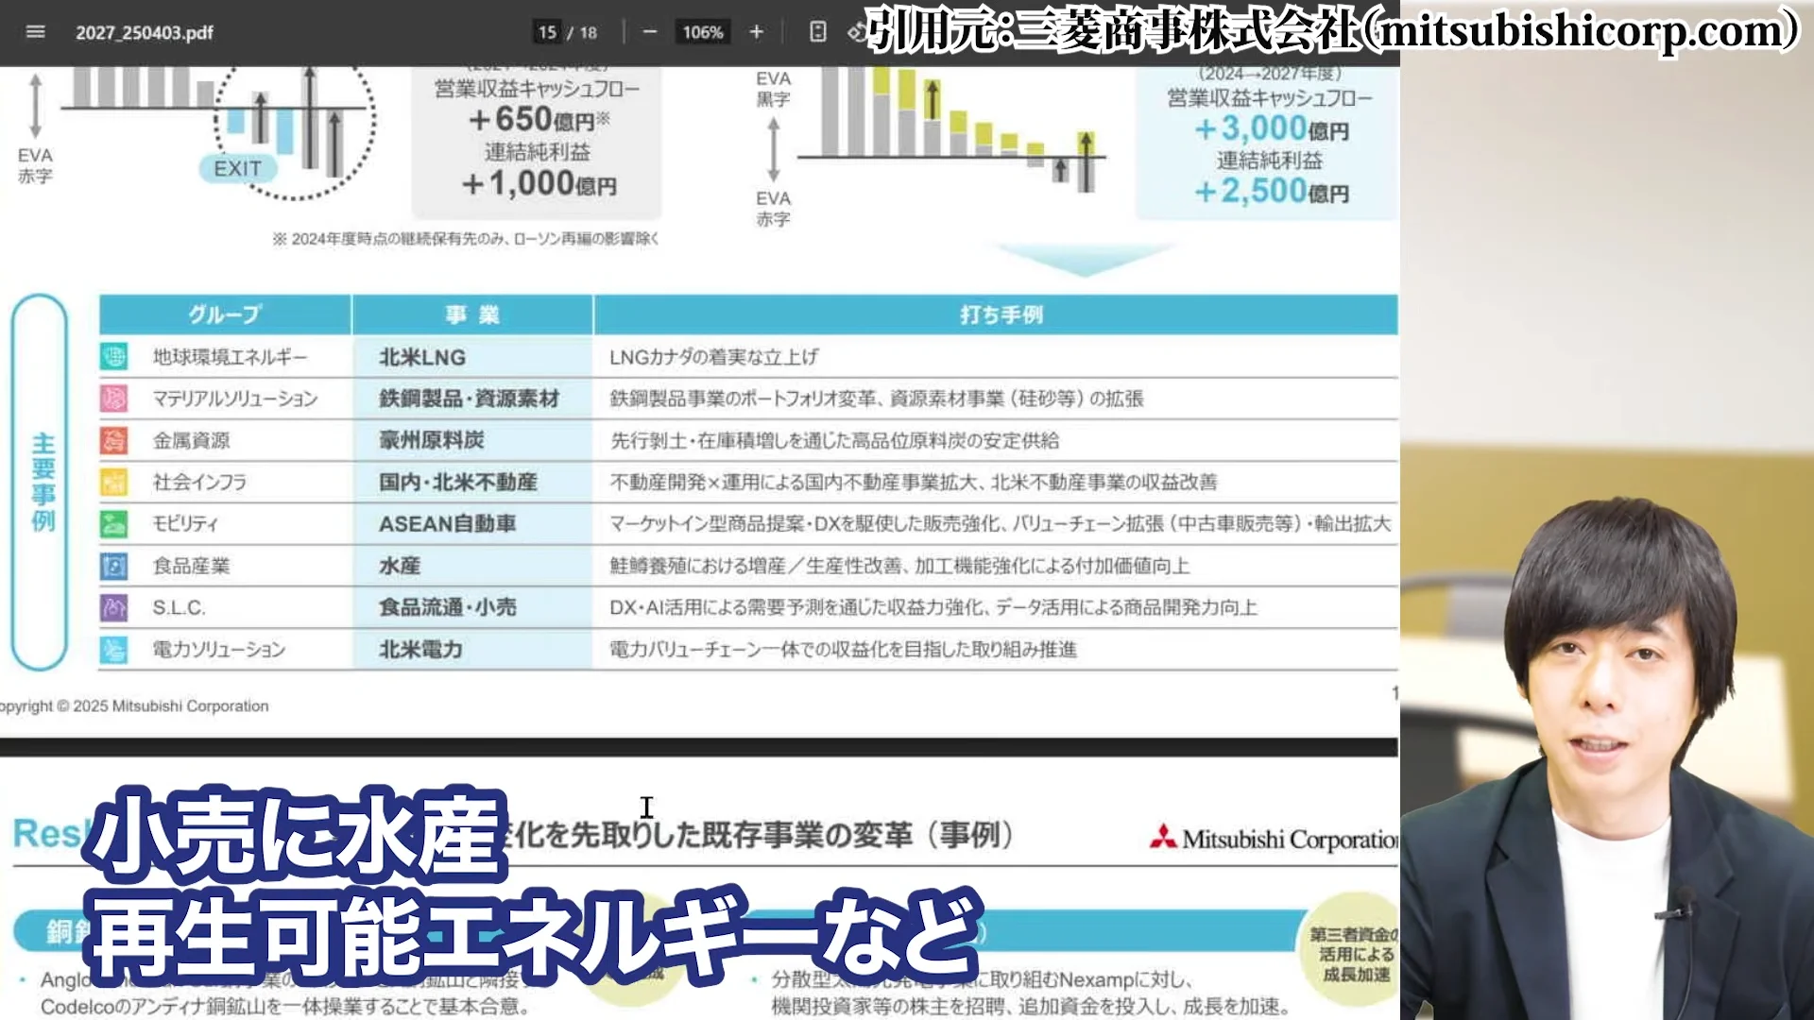
Task: Click the S.L.C. group name
Action: 180,607
